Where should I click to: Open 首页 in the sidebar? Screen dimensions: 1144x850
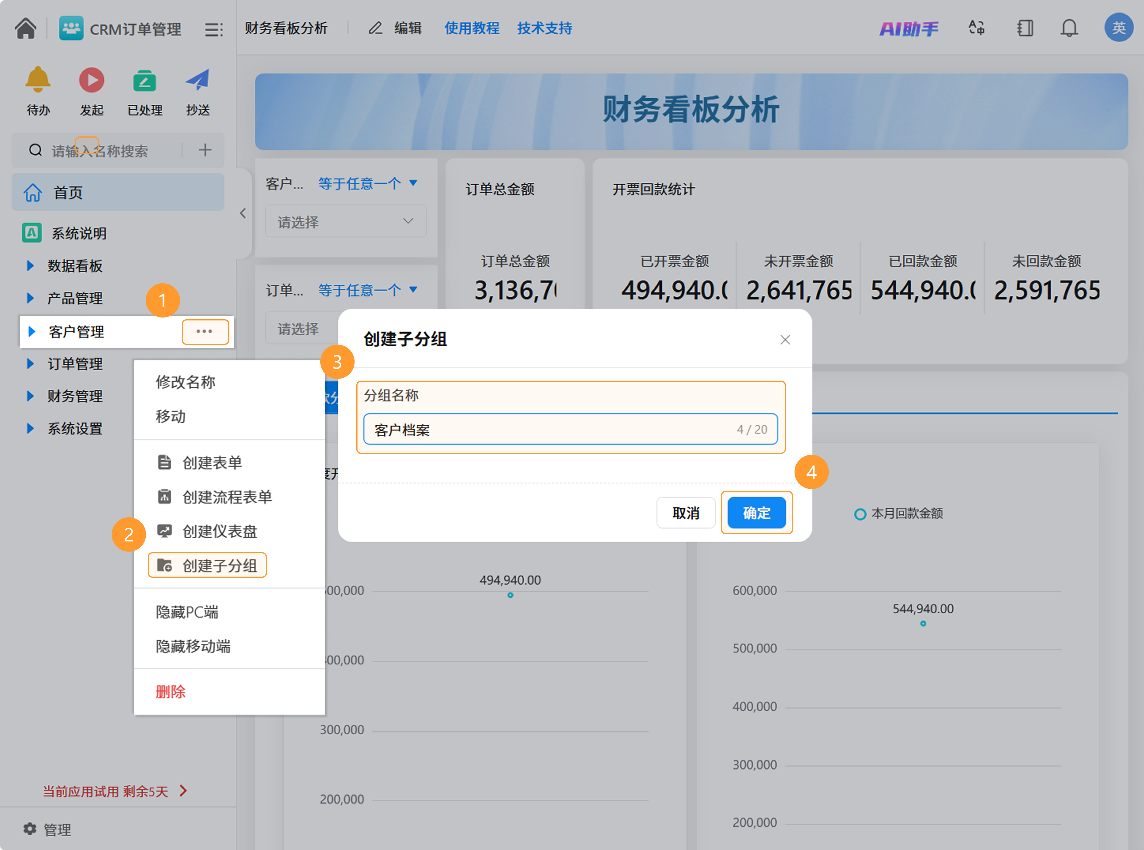coord(118,192)
